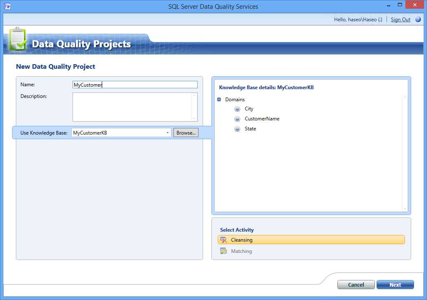Image resolution: width=427 pixels, height=300 pixels.
Task: Click into the Description text area
Action: pyautogui.click(x=132, y=107)
